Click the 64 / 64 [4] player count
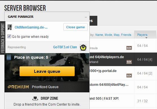 pos(145,60)
